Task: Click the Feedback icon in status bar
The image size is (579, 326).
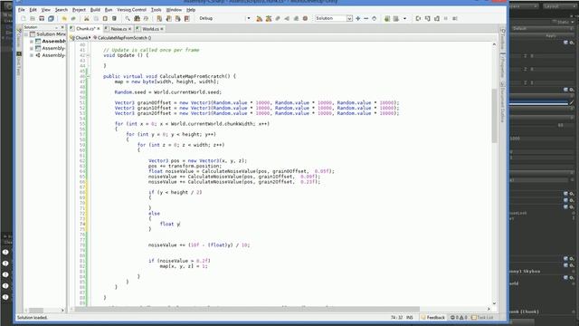Action: [423, 318]
